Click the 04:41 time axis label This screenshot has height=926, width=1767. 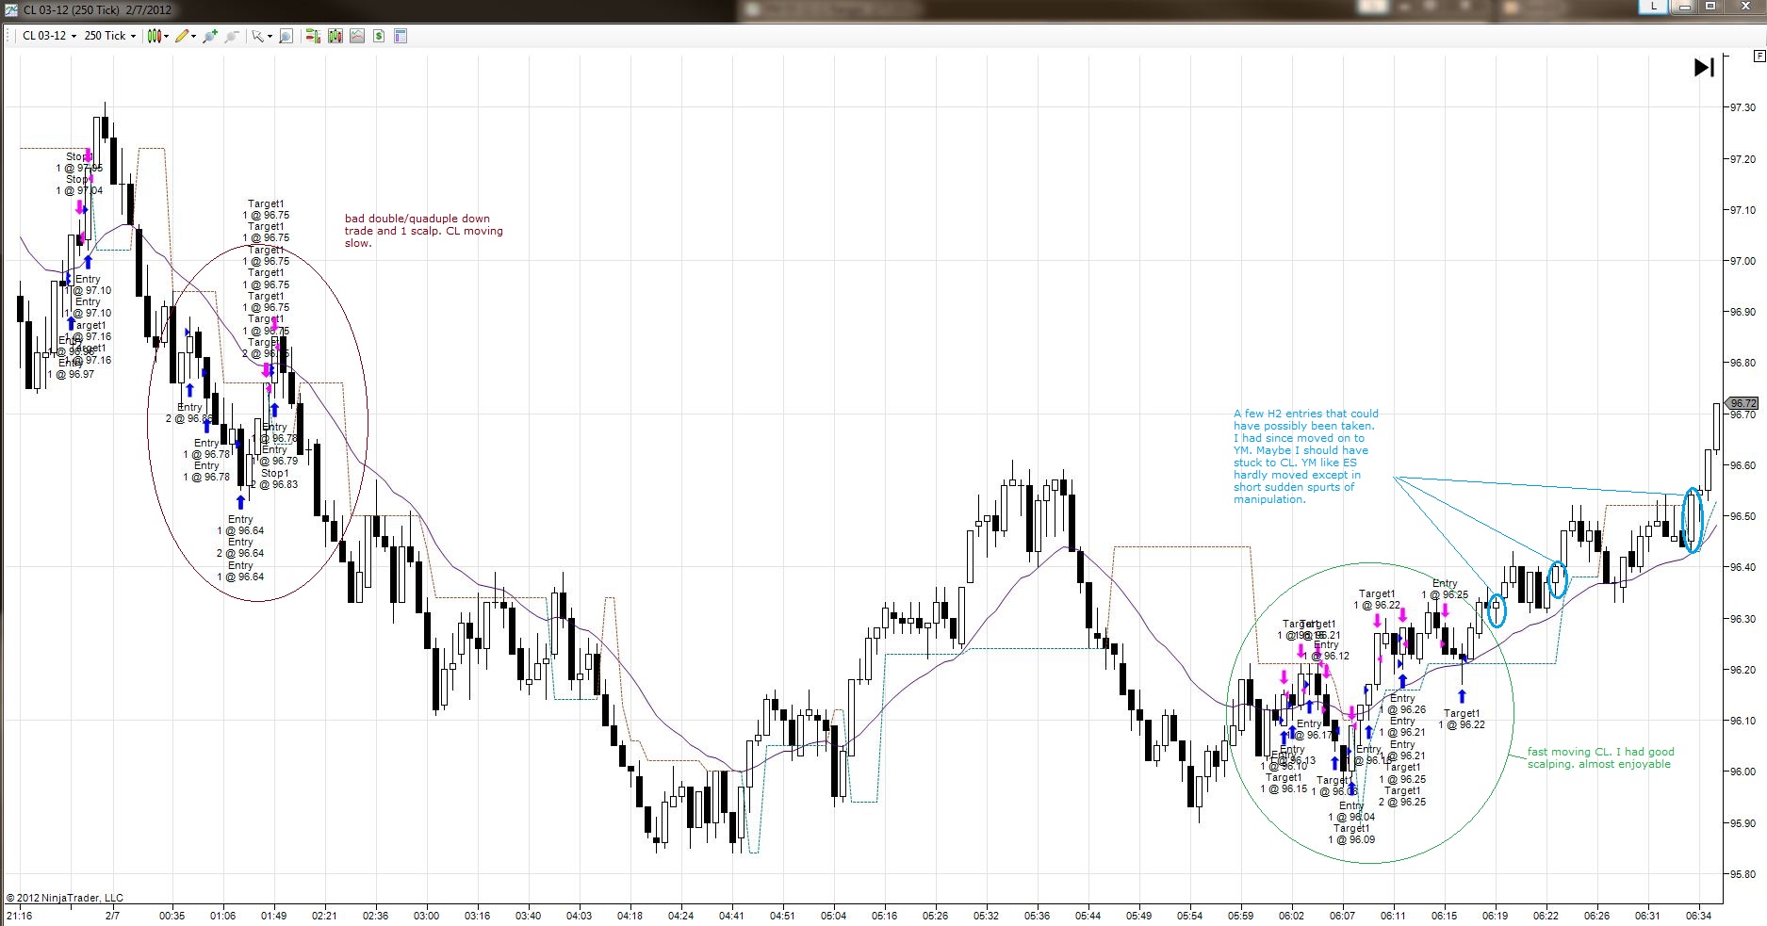[x=731, y=916]
